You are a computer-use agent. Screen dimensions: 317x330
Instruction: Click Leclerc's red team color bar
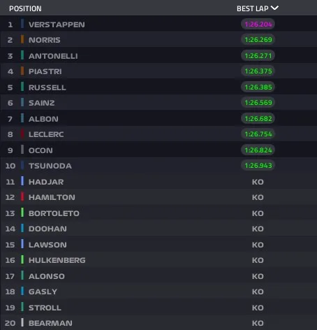(x=22, y=134)
